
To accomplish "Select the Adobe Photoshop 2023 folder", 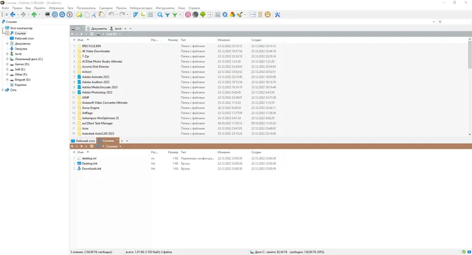I will [x=97, y=92].
